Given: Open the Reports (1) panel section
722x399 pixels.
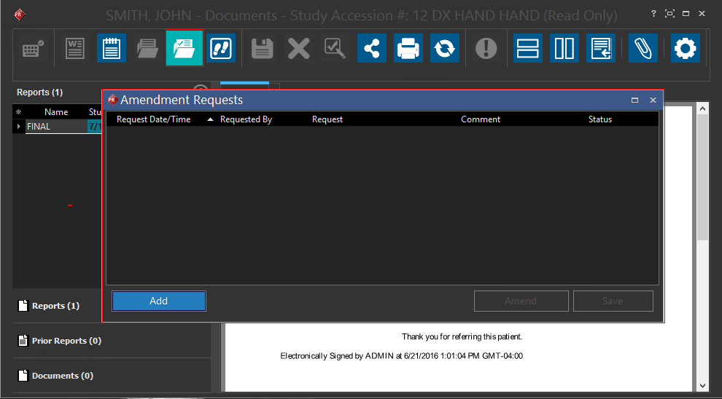Looking at the screenshot, I should (55, 306).
